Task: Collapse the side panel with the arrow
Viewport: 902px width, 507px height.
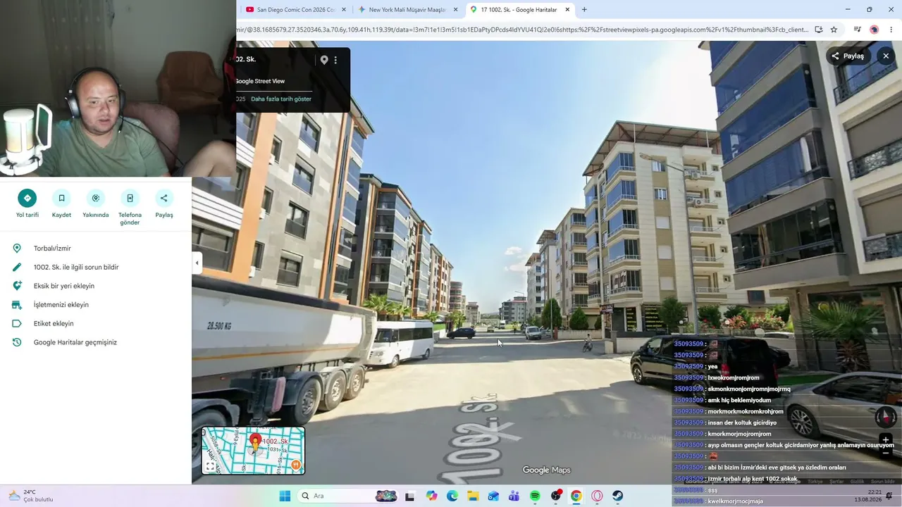Action: coord(197,263)
